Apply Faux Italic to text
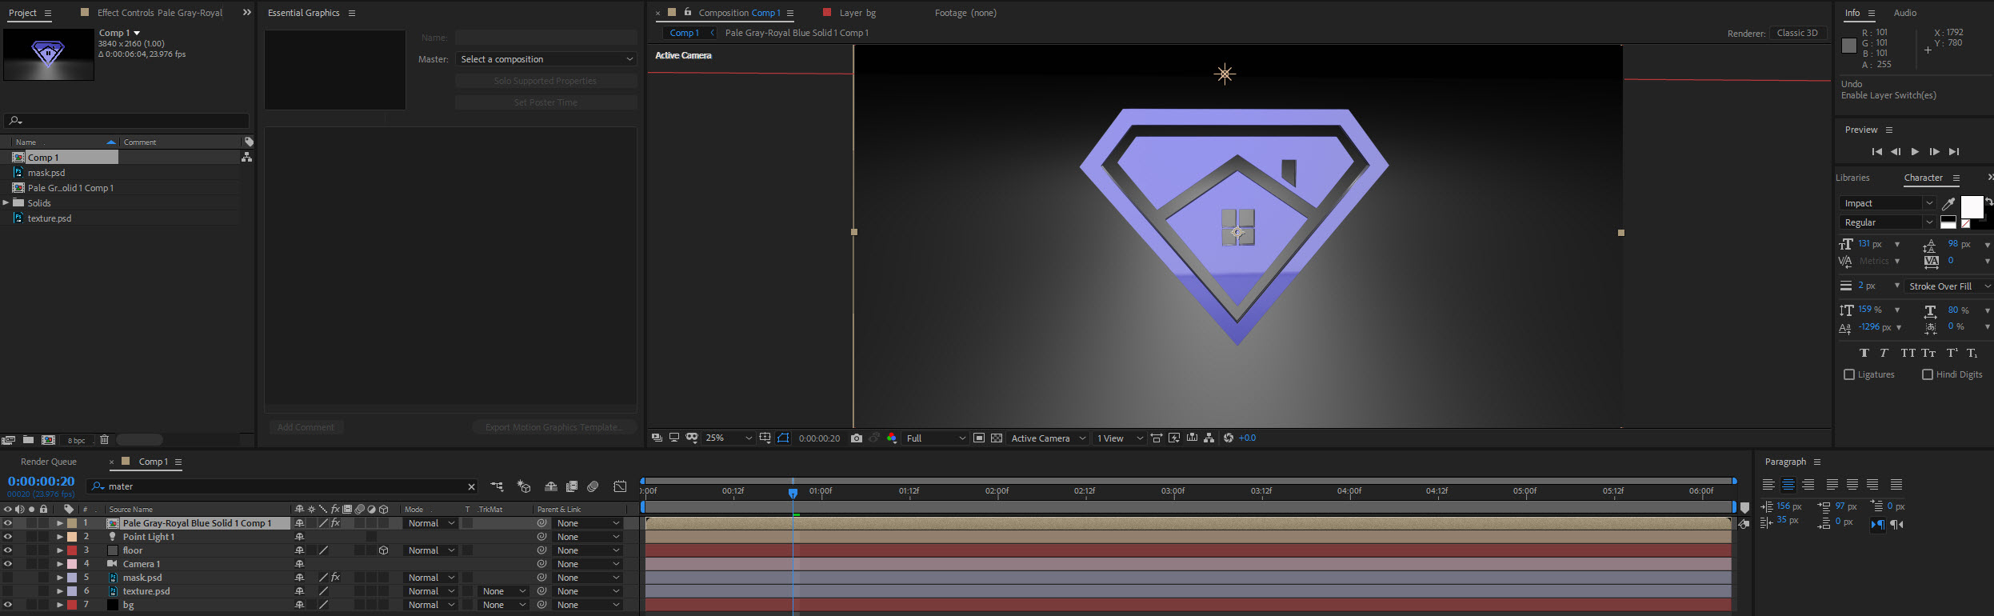 coord(1884,353)
